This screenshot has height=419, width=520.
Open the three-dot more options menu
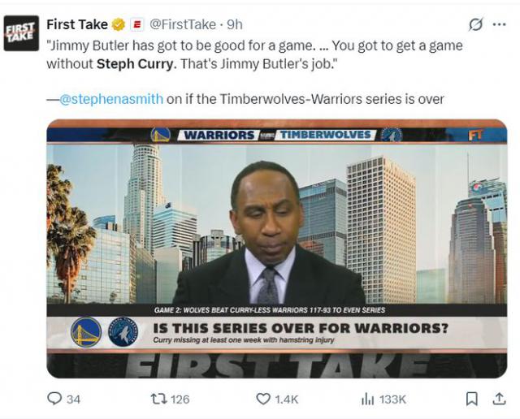(x=499, y=24)
